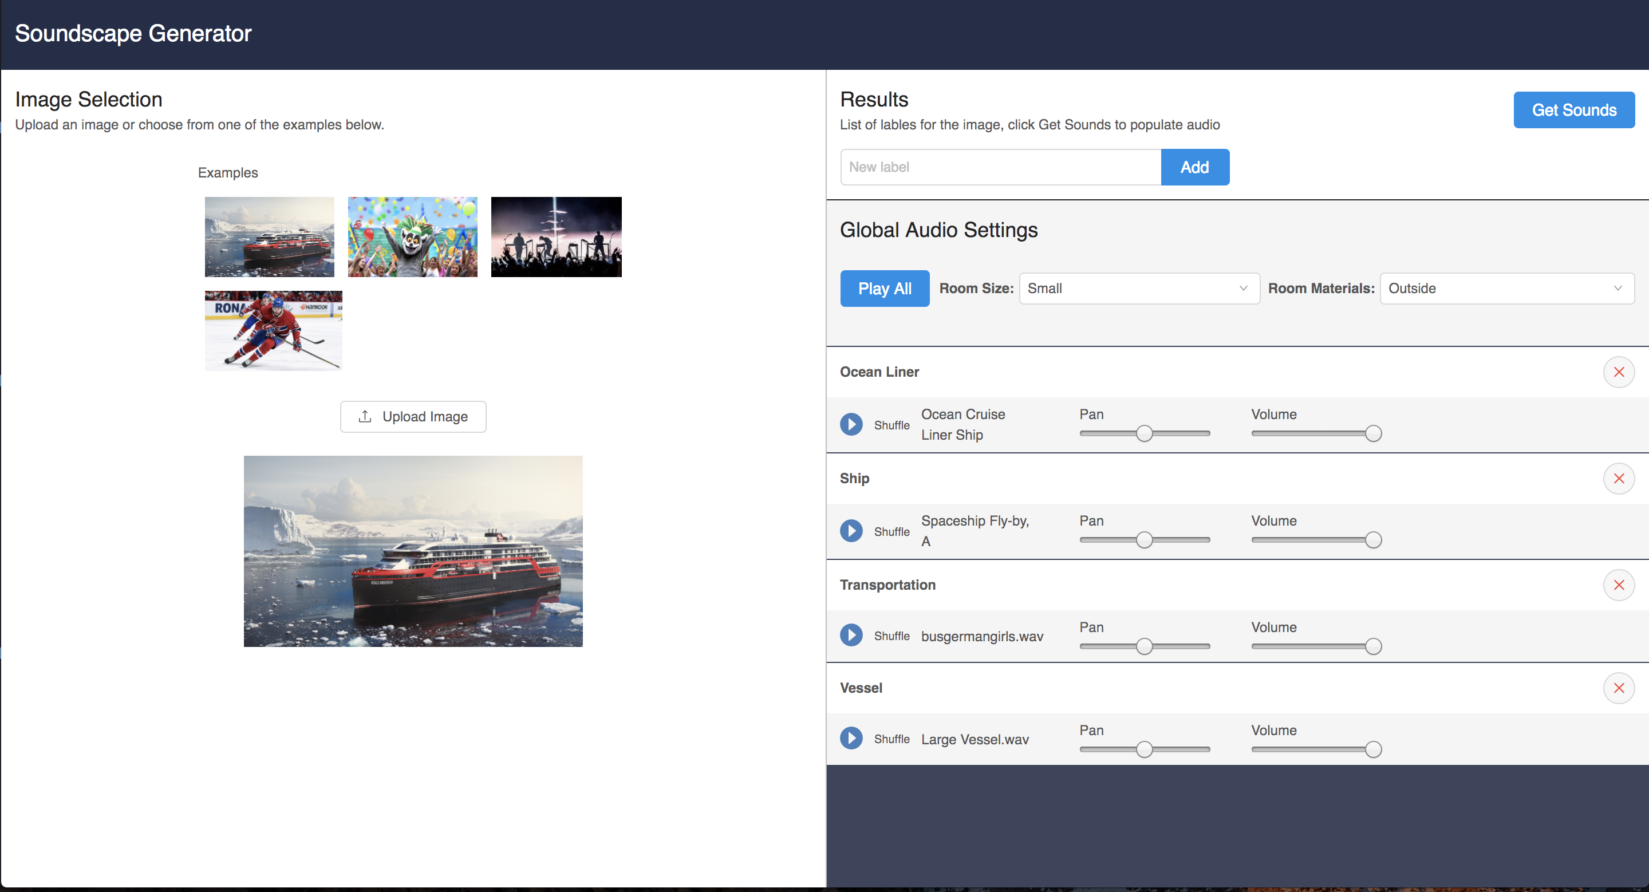Click shuffle icon for Ocean Liner sound

pos(892,424)
